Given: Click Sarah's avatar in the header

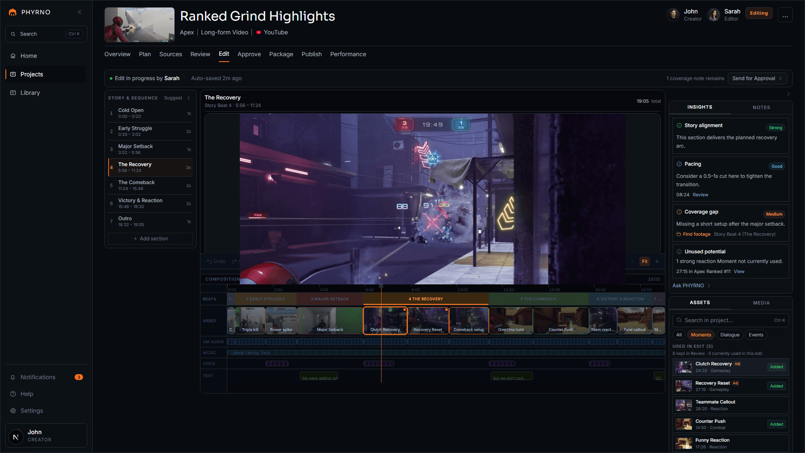Looking at the screenshot, I should [x=714, y=15].
